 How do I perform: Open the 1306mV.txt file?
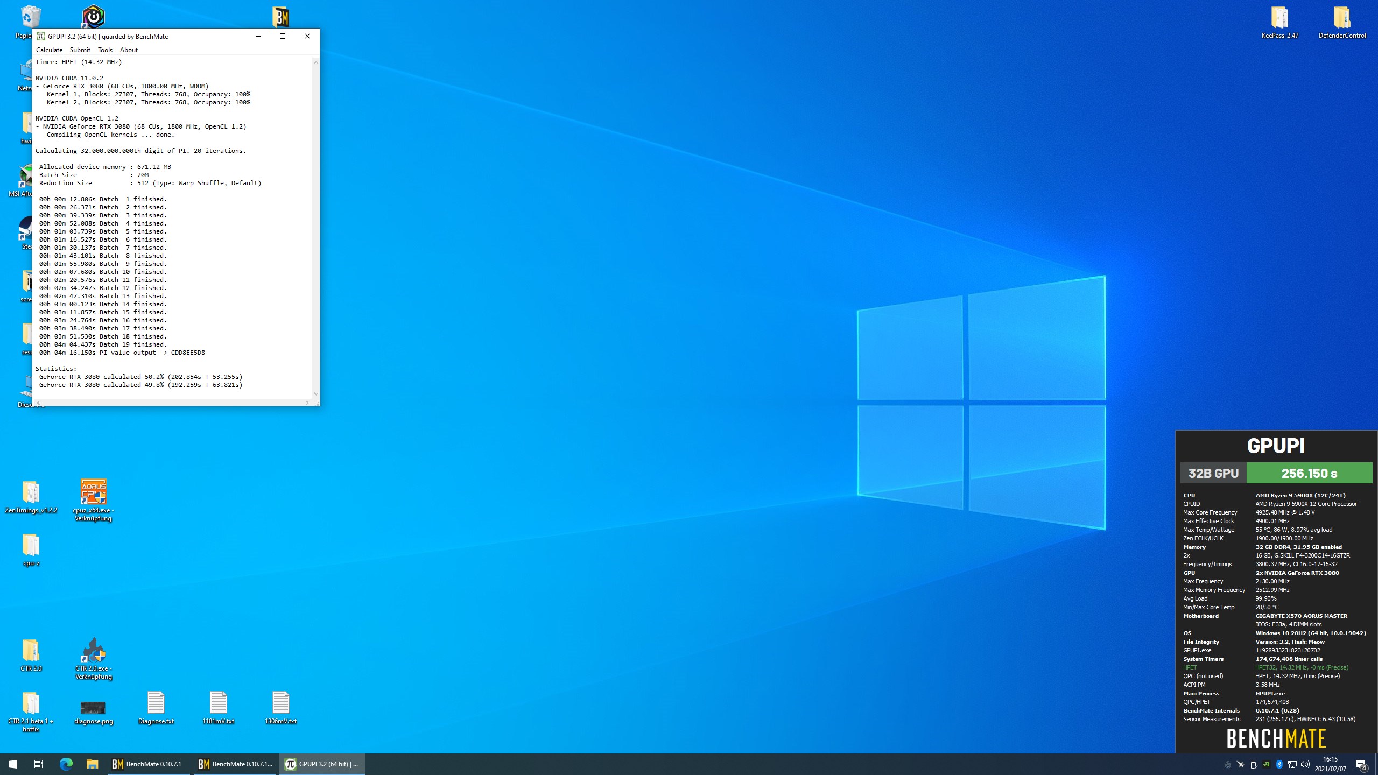(280, 708)
